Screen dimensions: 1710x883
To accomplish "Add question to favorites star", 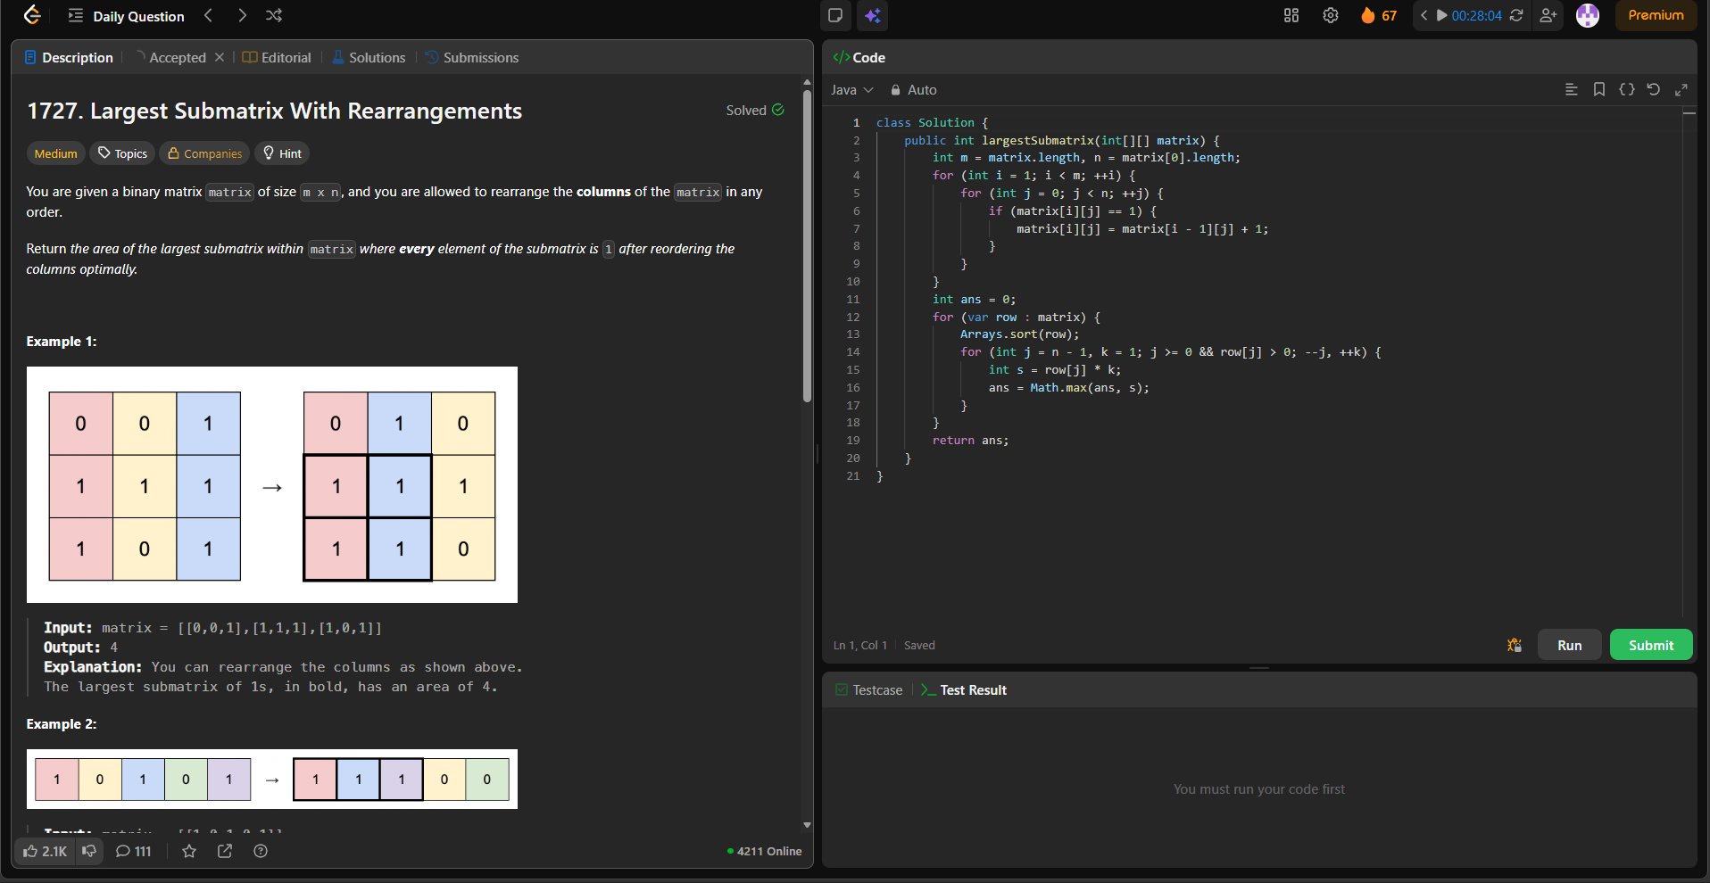I will pos(189,851).
